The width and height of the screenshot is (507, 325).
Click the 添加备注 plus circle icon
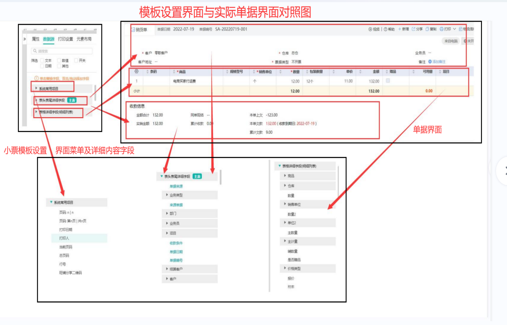(x=430, y=62)
